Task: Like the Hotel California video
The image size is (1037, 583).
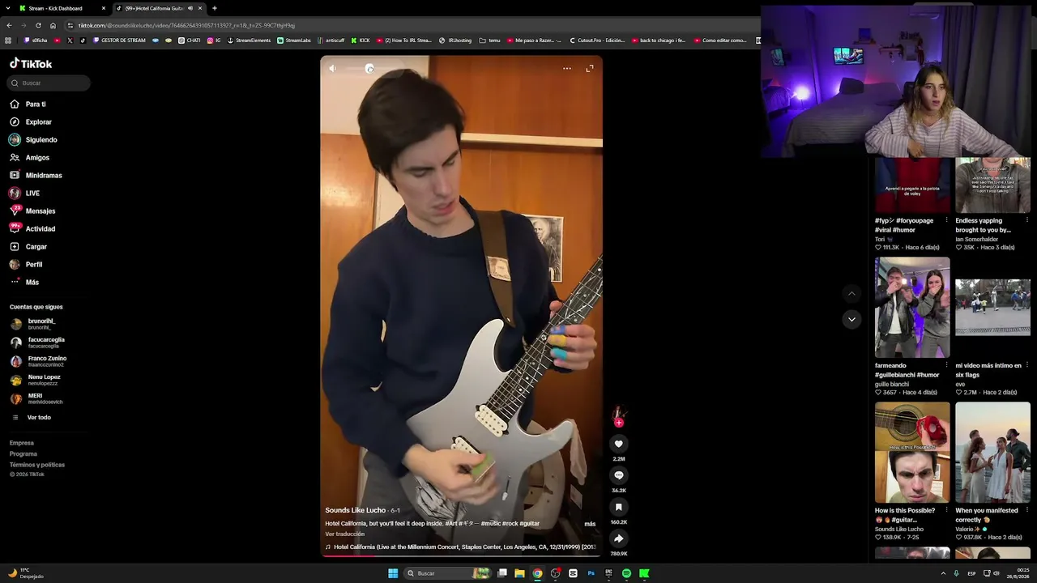Action: pos(619,444)
